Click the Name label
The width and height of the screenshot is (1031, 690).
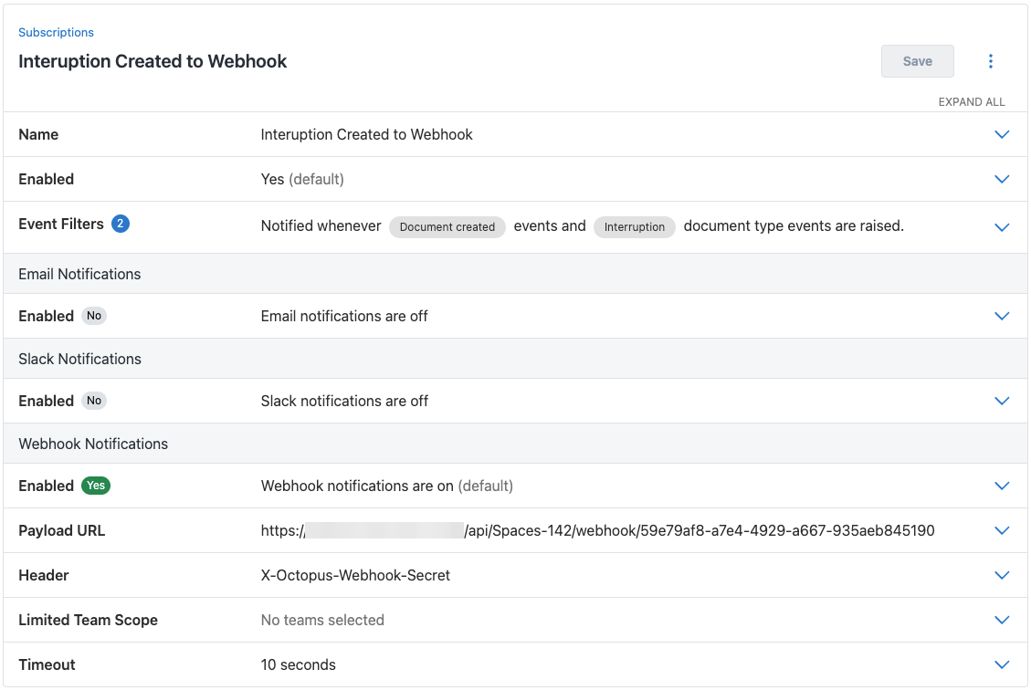(x=38, y=135)
